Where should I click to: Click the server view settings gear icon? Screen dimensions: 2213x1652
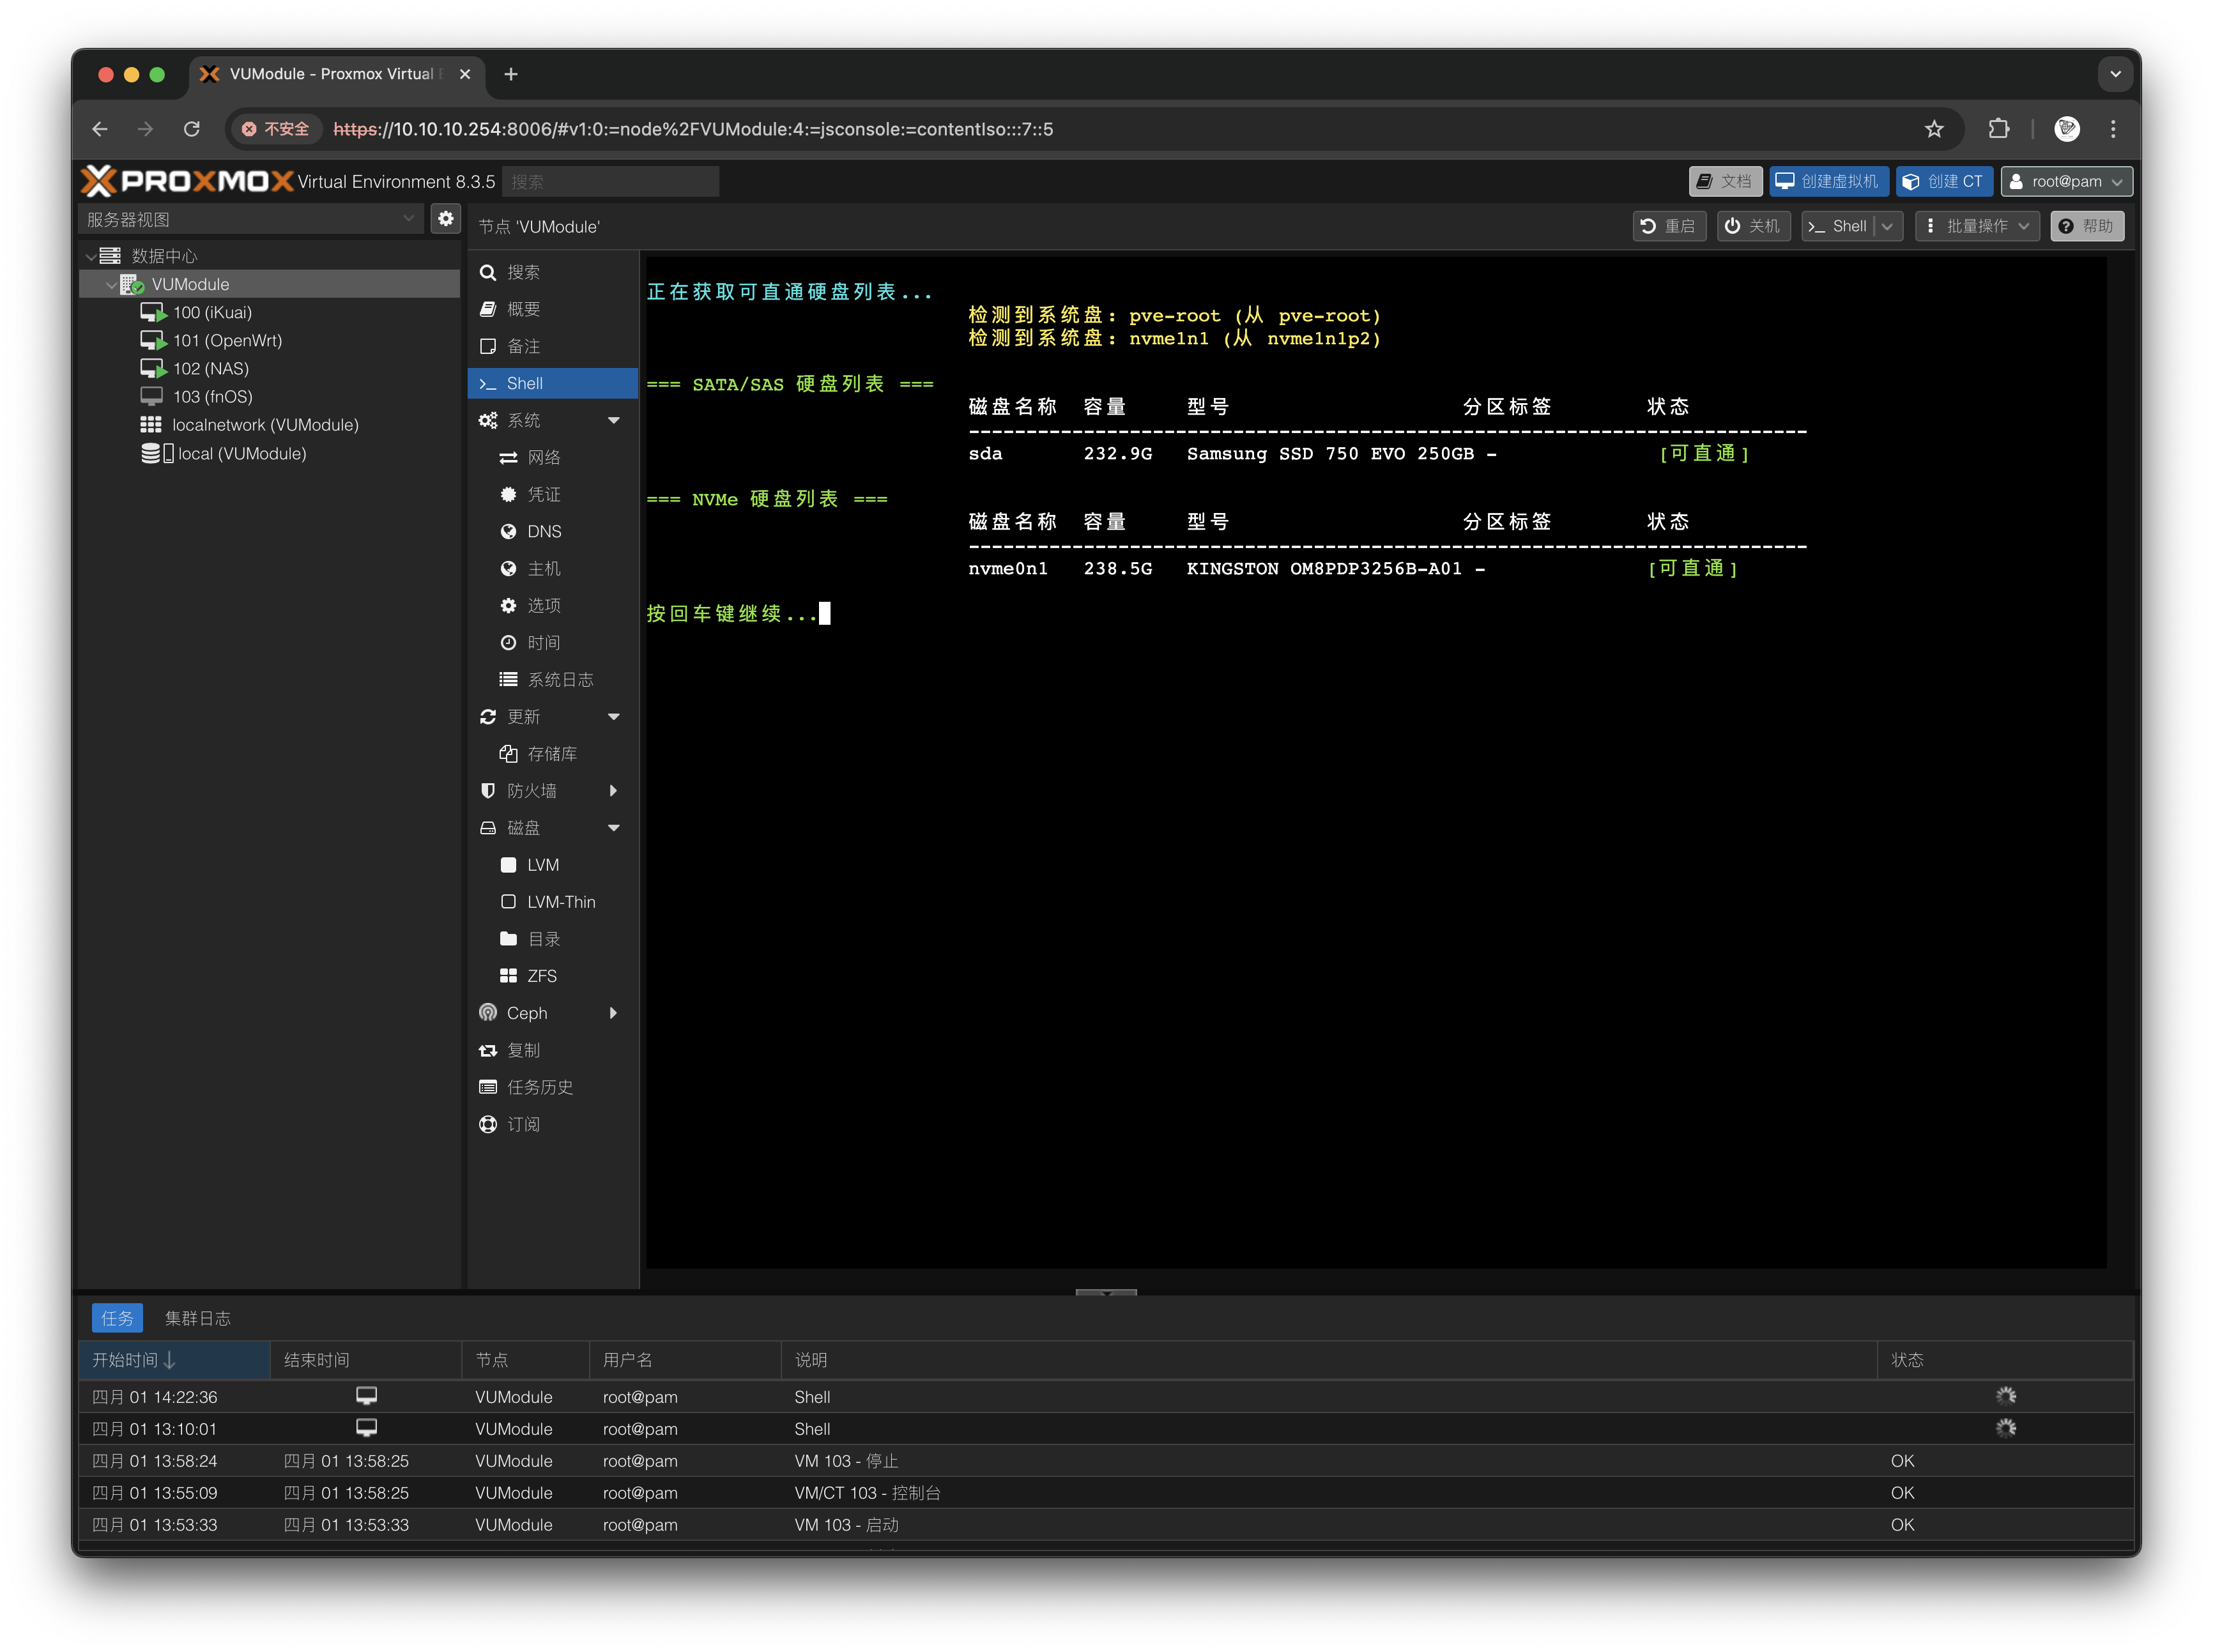[x=445, y=219]
